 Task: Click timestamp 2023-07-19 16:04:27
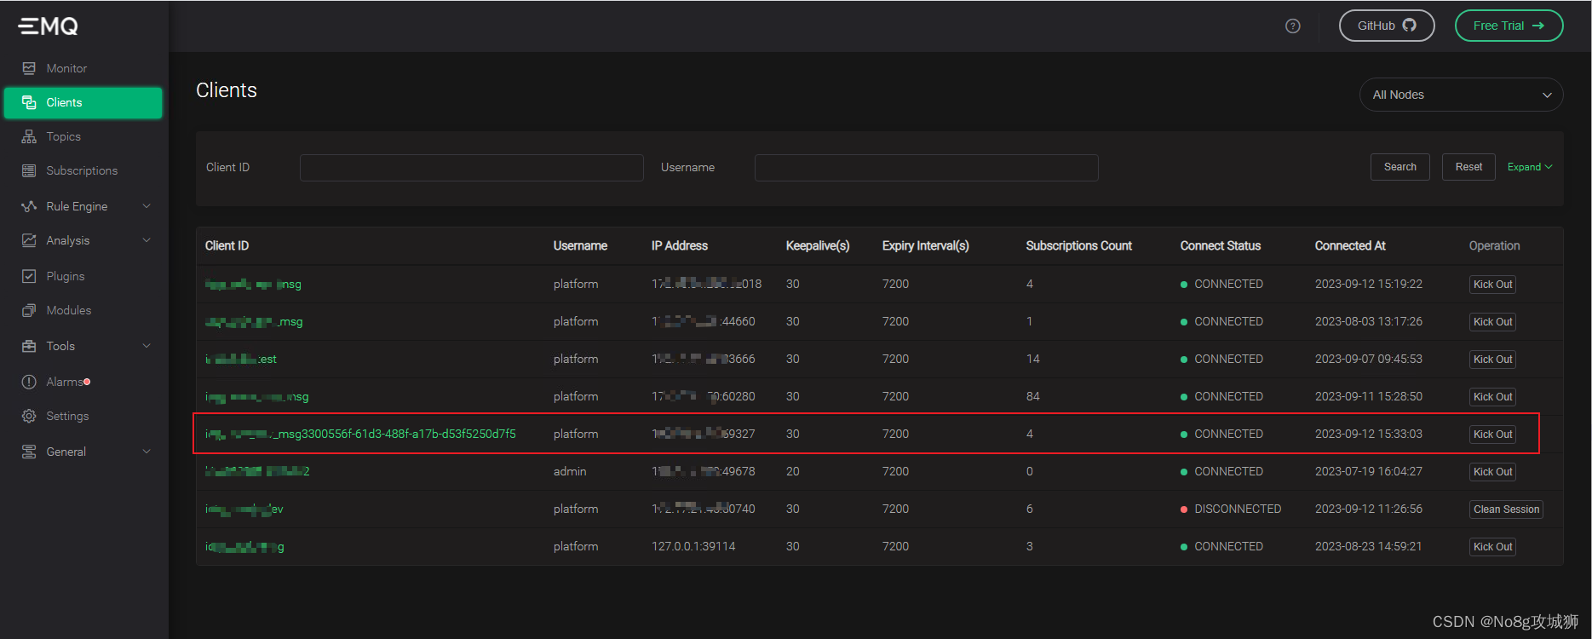pyautogui.click(x=1368, y=471)
